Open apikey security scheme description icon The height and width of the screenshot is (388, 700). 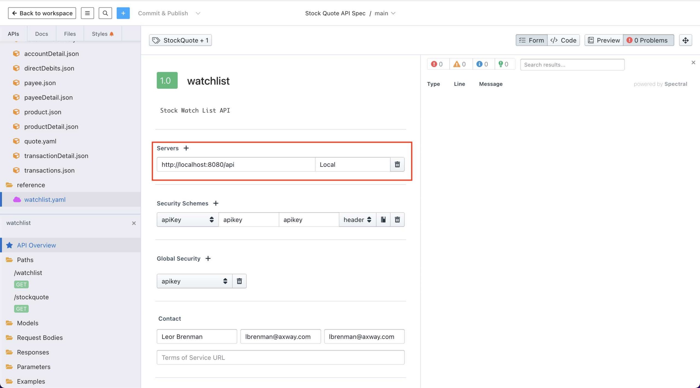tap(383, 220)
